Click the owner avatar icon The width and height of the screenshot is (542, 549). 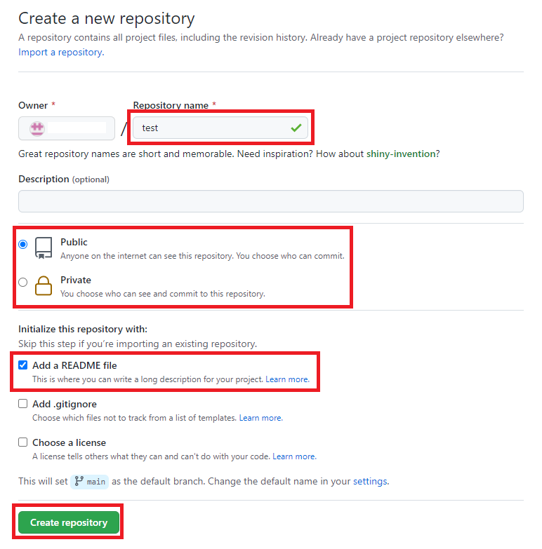(37, 128)
